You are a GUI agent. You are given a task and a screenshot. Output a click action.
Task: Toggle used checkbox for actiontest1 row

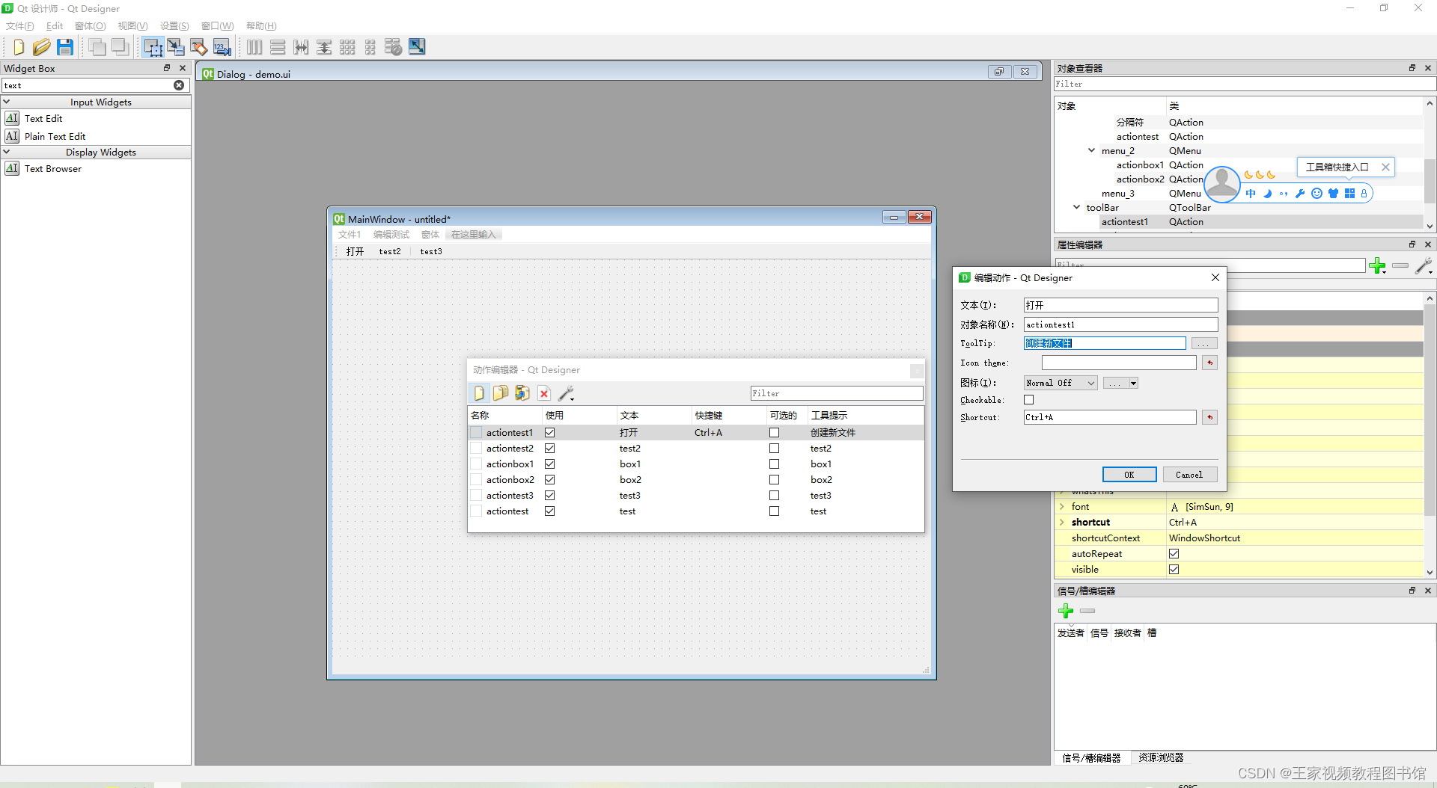click(x=550, y=433)
